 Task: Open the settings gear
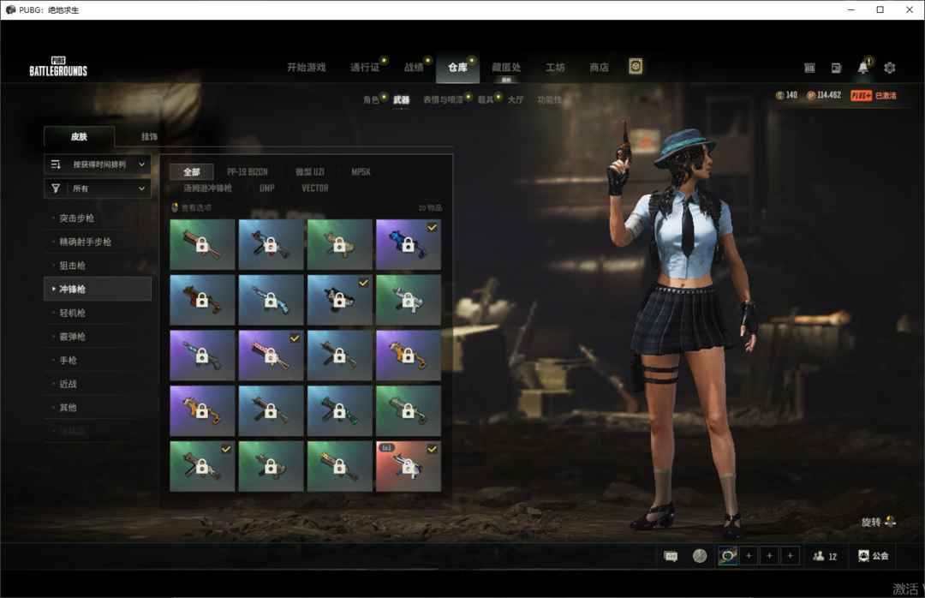point(890,68)
